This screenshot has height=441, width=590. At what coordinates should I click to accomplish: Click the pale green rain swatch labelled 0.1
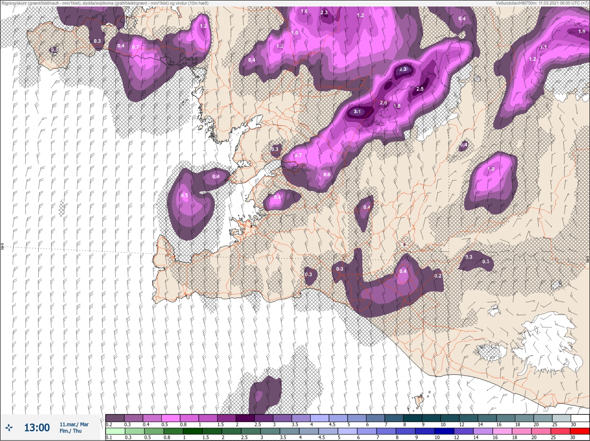point(115,431)
